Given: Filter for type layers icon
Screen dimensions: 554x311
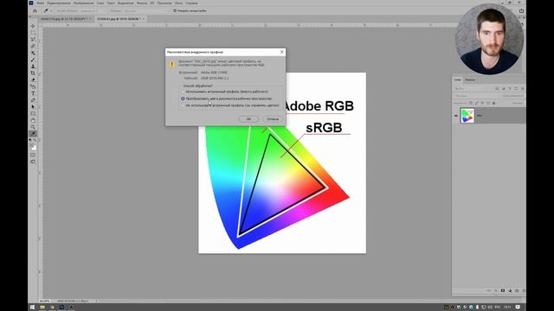Looking at the screenshot, I should (510, 88).
